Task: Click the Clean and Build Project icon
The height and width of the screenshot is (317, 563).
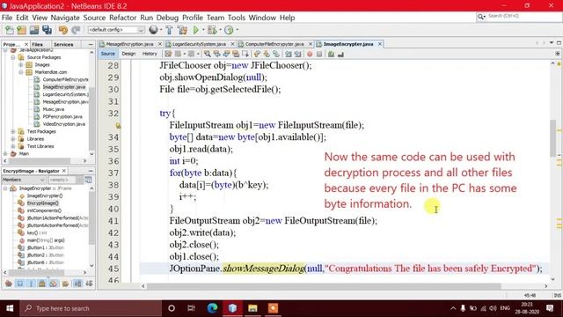Action: click(182, 30)
